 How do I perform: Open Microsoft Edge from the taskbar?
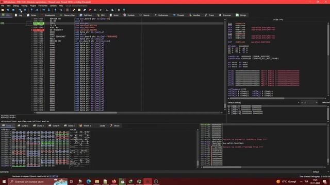pos(89,181)
